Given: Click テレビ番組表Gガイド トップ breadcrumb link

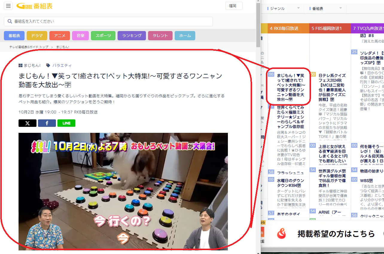Looking at the screenshot, I should tap(29, 47).
